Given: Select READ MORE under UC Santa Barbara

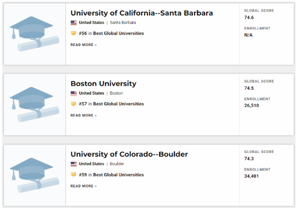Looking at the screenshot, I should [84, 45].
